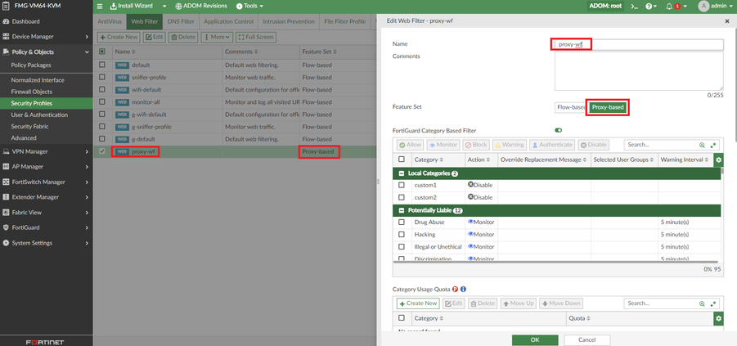Expand the Tools dropdown menu
Viewport: 737px width, 346px height.
(x=249, y=6)
